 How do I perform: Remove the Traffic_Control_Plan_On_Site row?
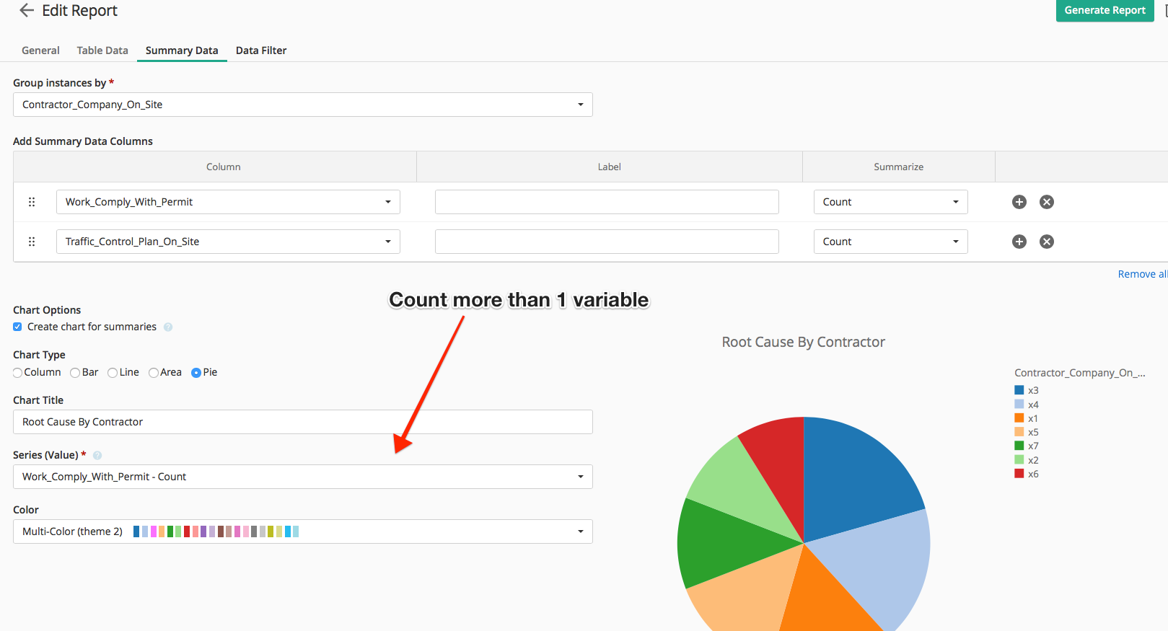[1046, 242]
